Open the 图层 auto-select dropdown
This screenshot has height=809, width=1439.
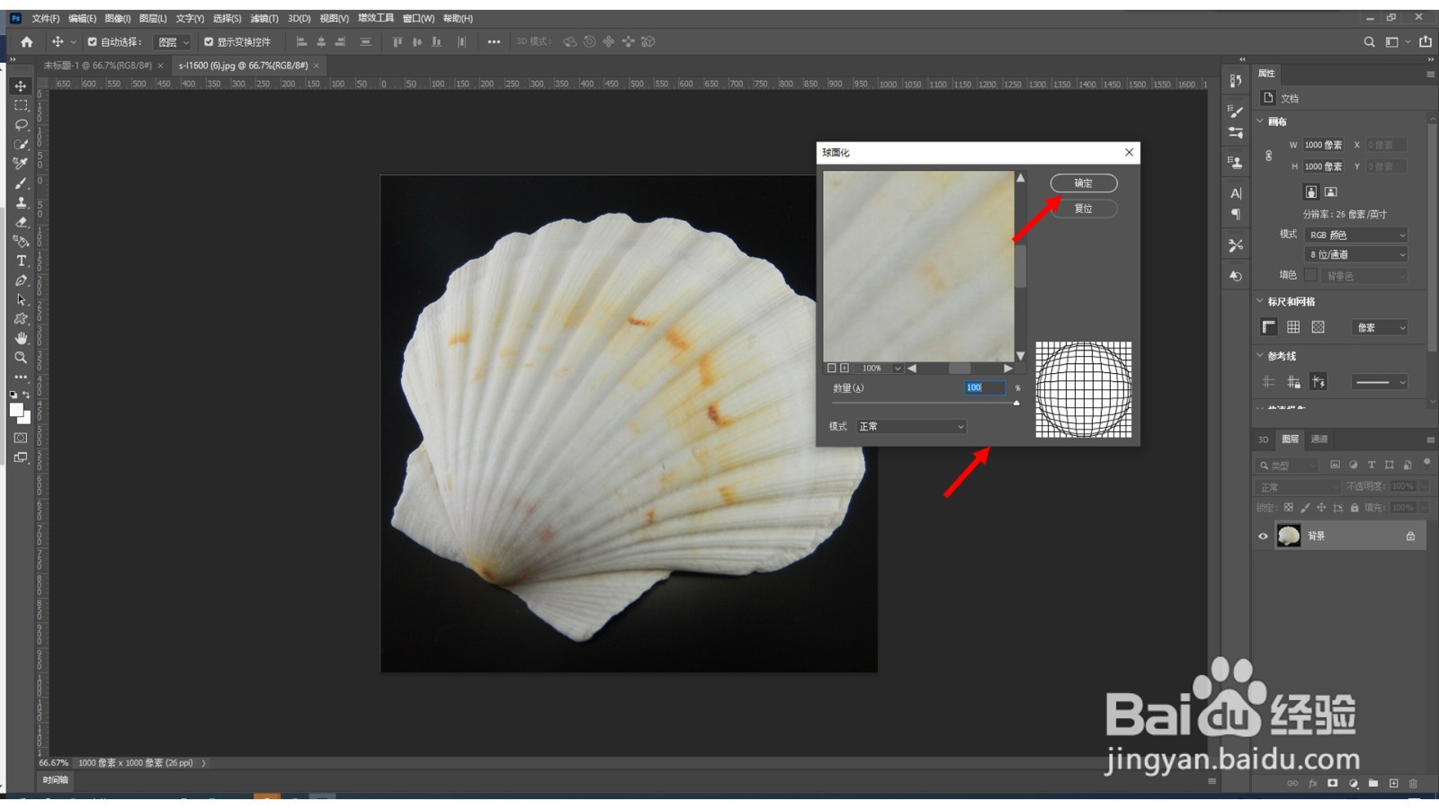(x=172, y=42)
